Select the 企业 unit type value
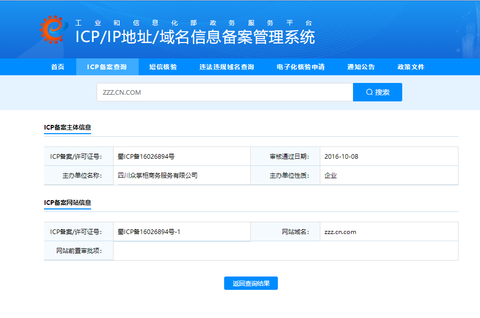 point(331,175)
